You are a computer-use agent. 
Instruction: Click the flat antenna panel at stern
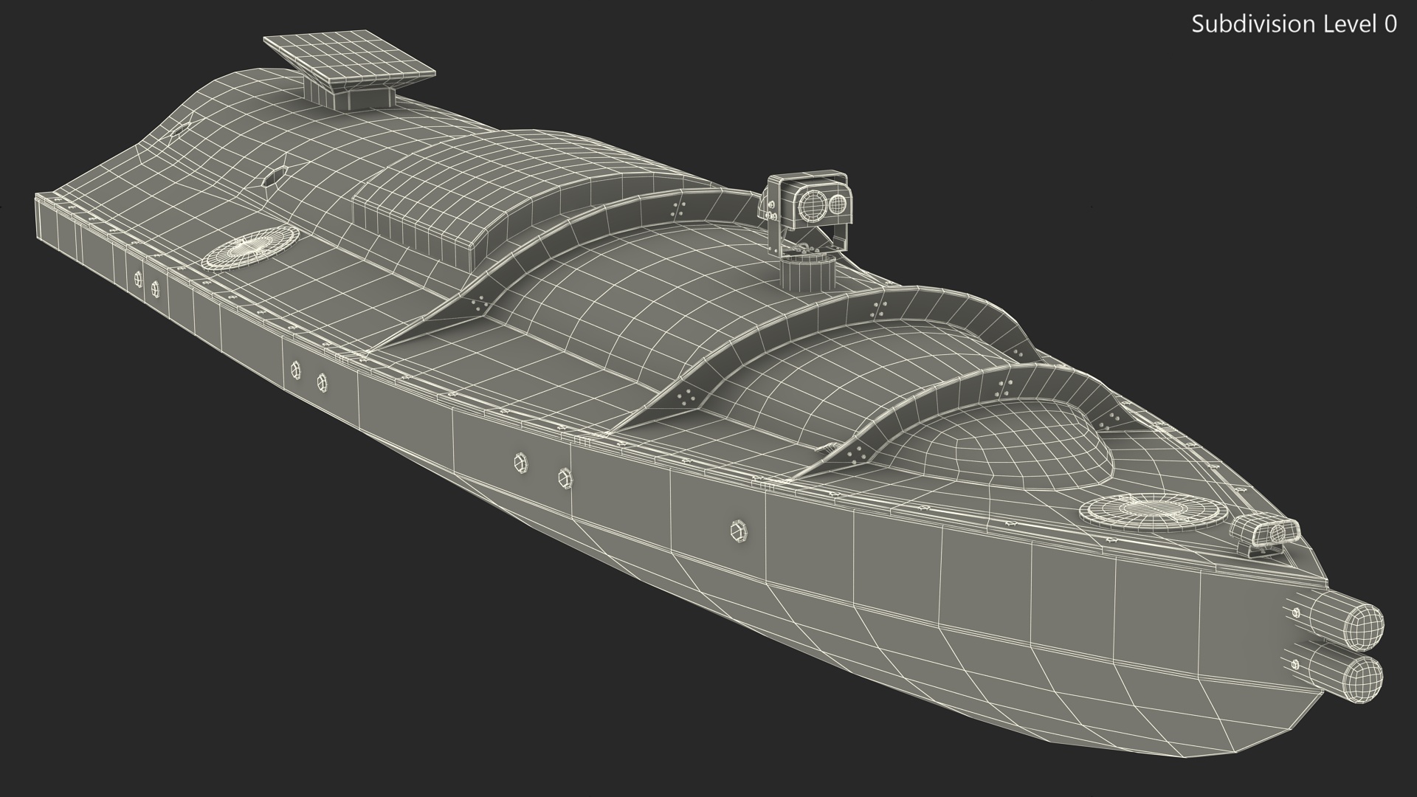(349, 58)
